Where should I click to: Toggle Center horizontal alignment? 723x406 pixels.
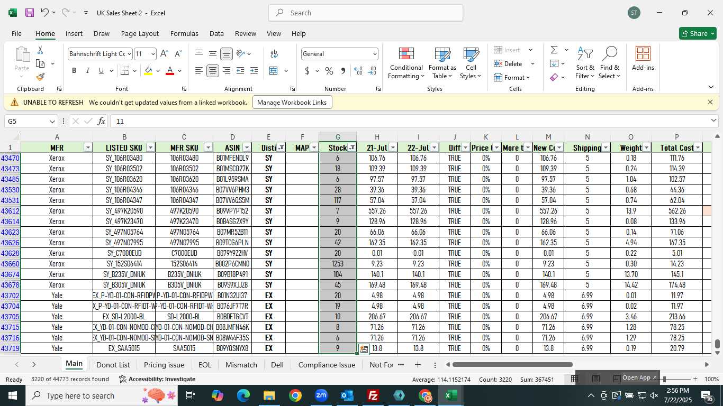[x=213, y=71]
